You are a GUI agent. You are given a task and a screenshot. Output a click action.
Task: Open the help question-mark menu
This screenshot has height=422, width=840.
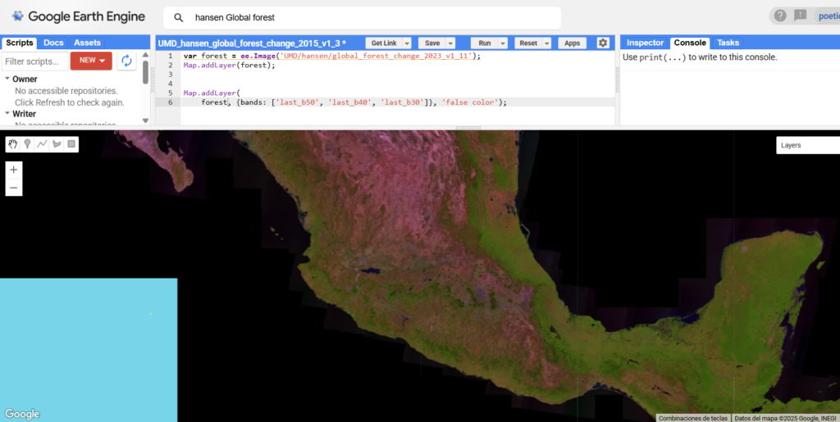coord(781,16)
